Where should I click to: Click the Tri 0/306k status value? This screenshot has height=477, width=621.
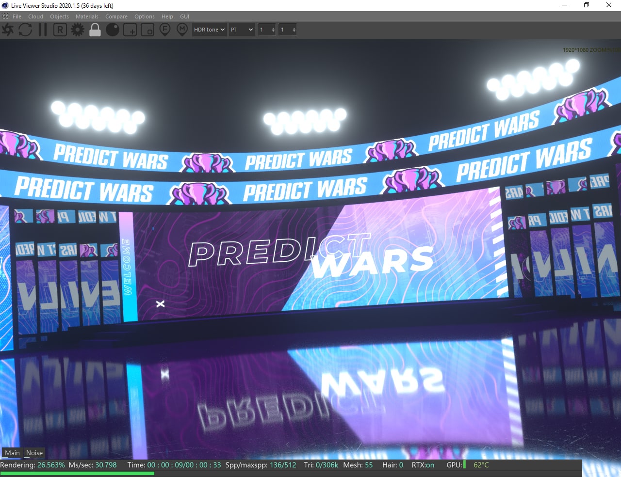pos(321,465)
